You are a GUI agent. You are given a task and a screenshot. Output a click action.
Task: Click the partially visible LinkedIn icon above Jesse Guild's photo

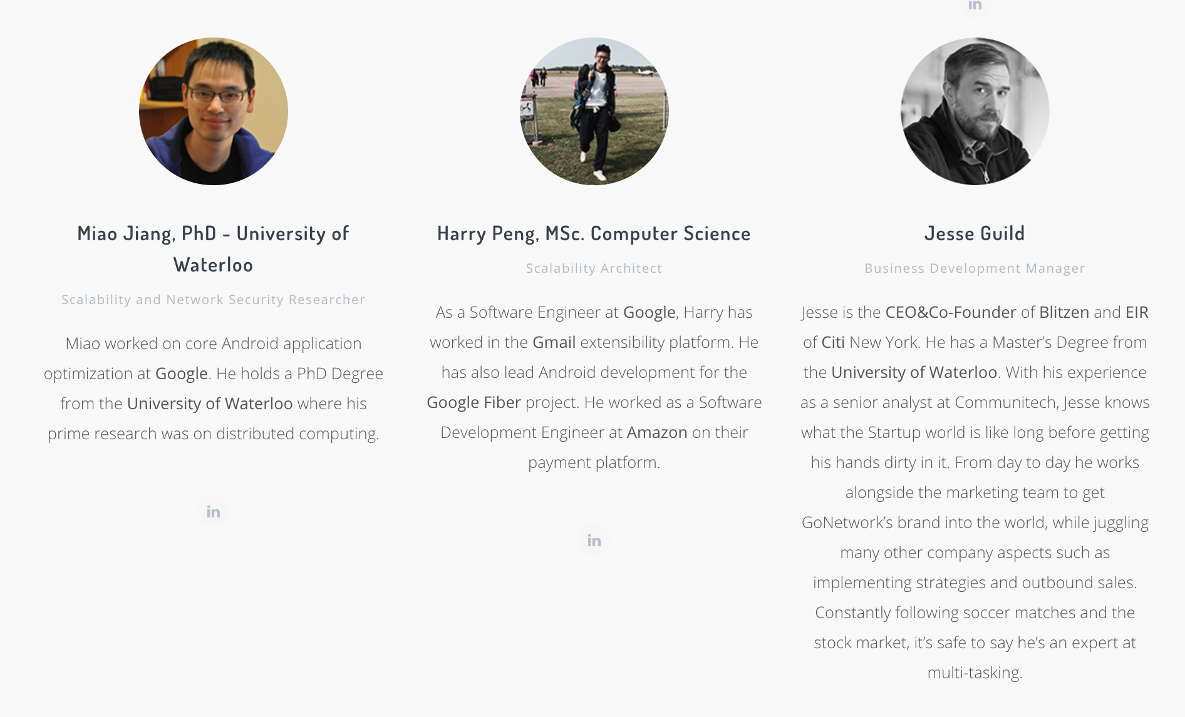pyautogui.click(x=975, y=6)
